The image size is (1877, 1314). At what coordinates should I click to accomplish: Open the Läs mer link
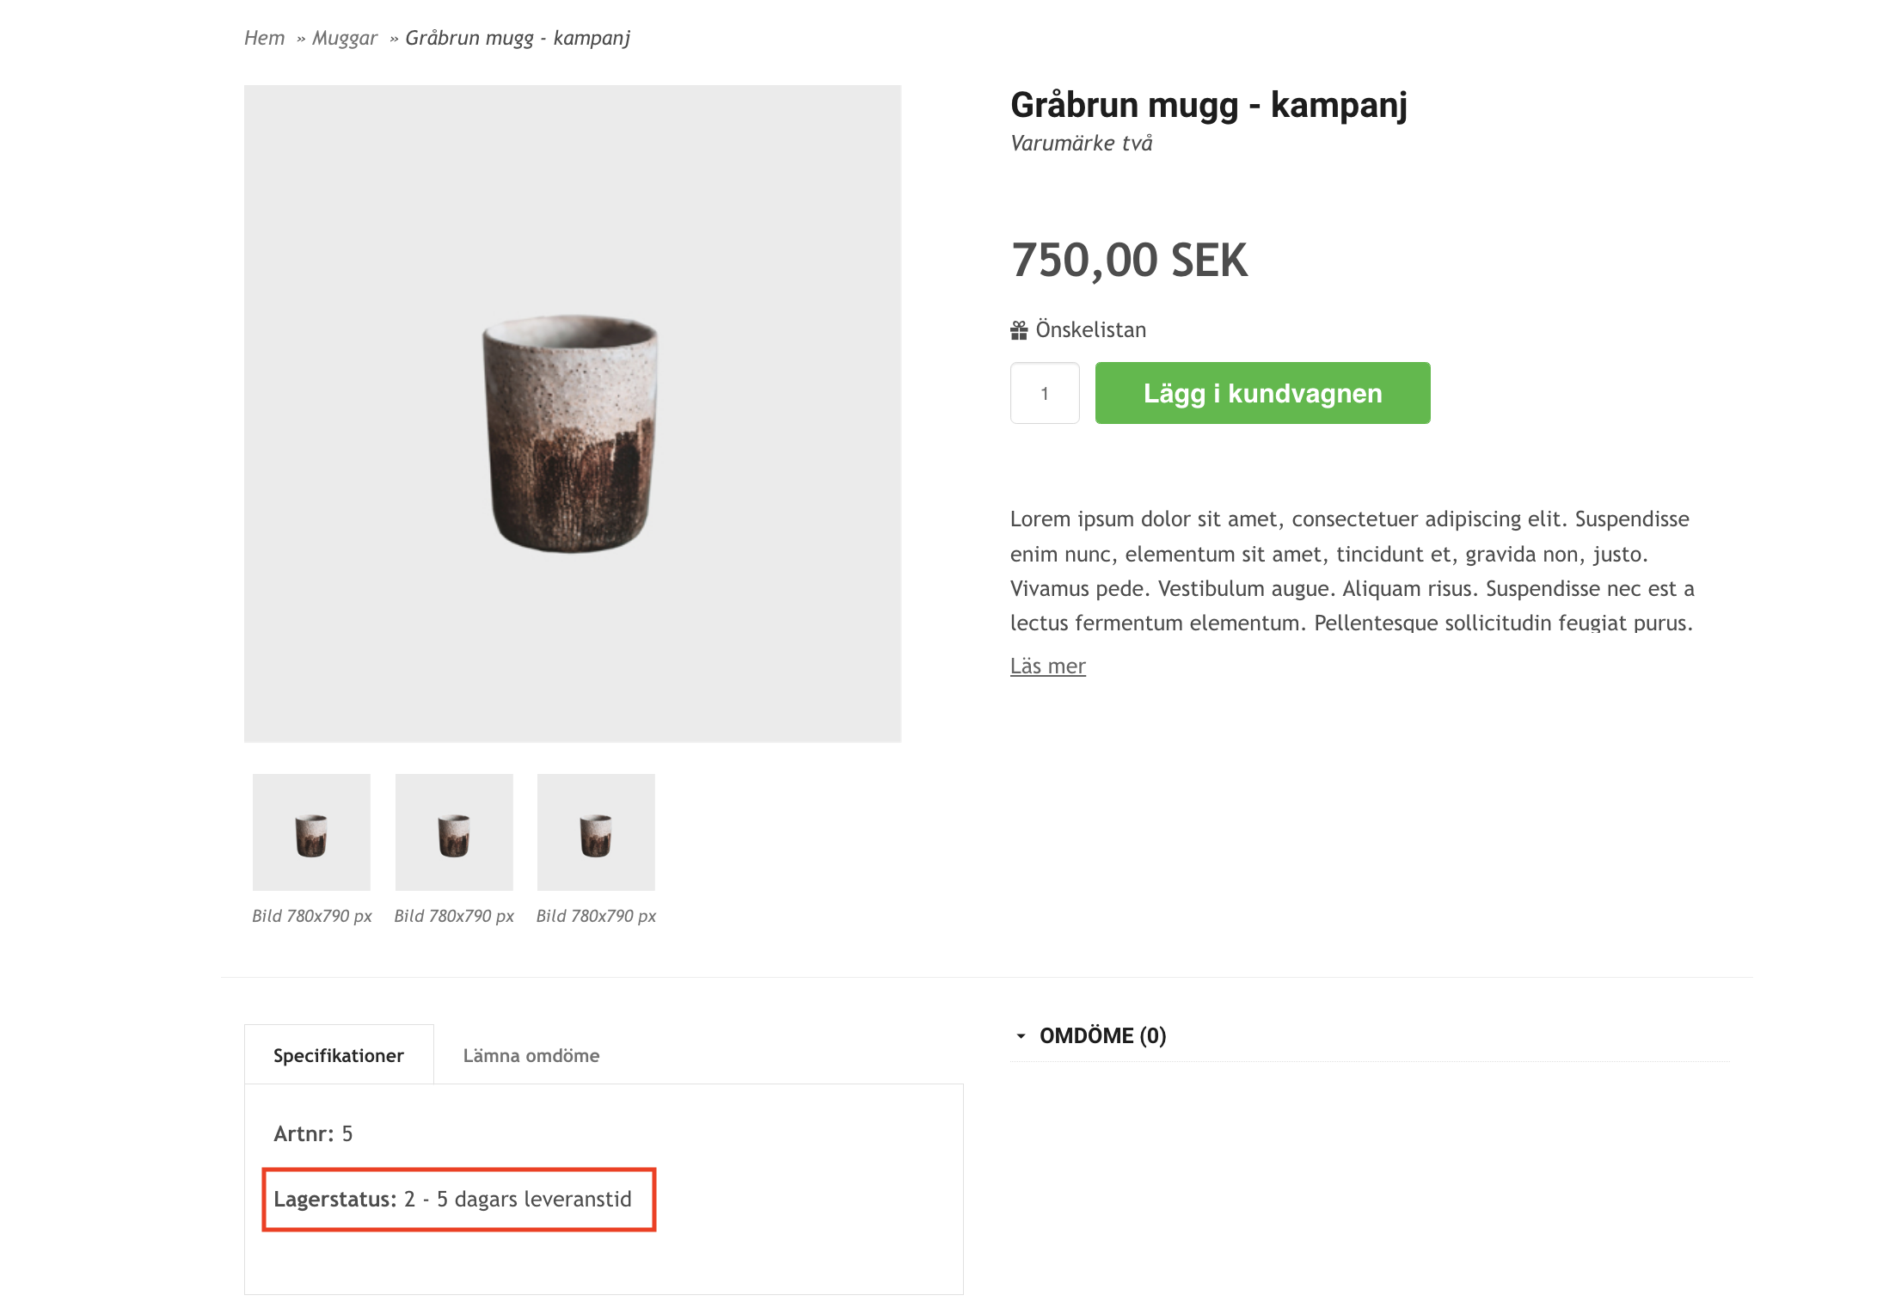(1047, 666)
